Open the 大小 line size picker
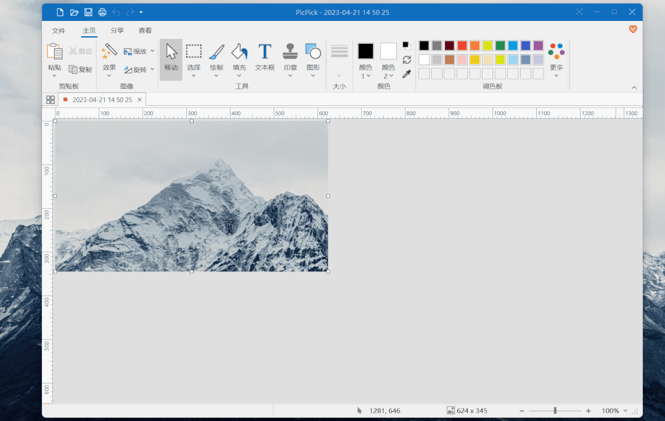 click(x=340, y=59)
